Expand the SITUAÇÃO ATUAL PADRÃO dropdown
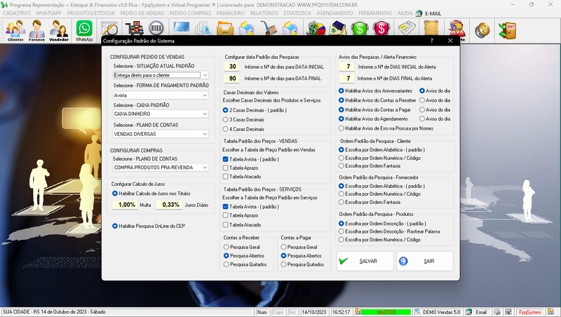The image size is (561, 317). (x=205, y=75)
